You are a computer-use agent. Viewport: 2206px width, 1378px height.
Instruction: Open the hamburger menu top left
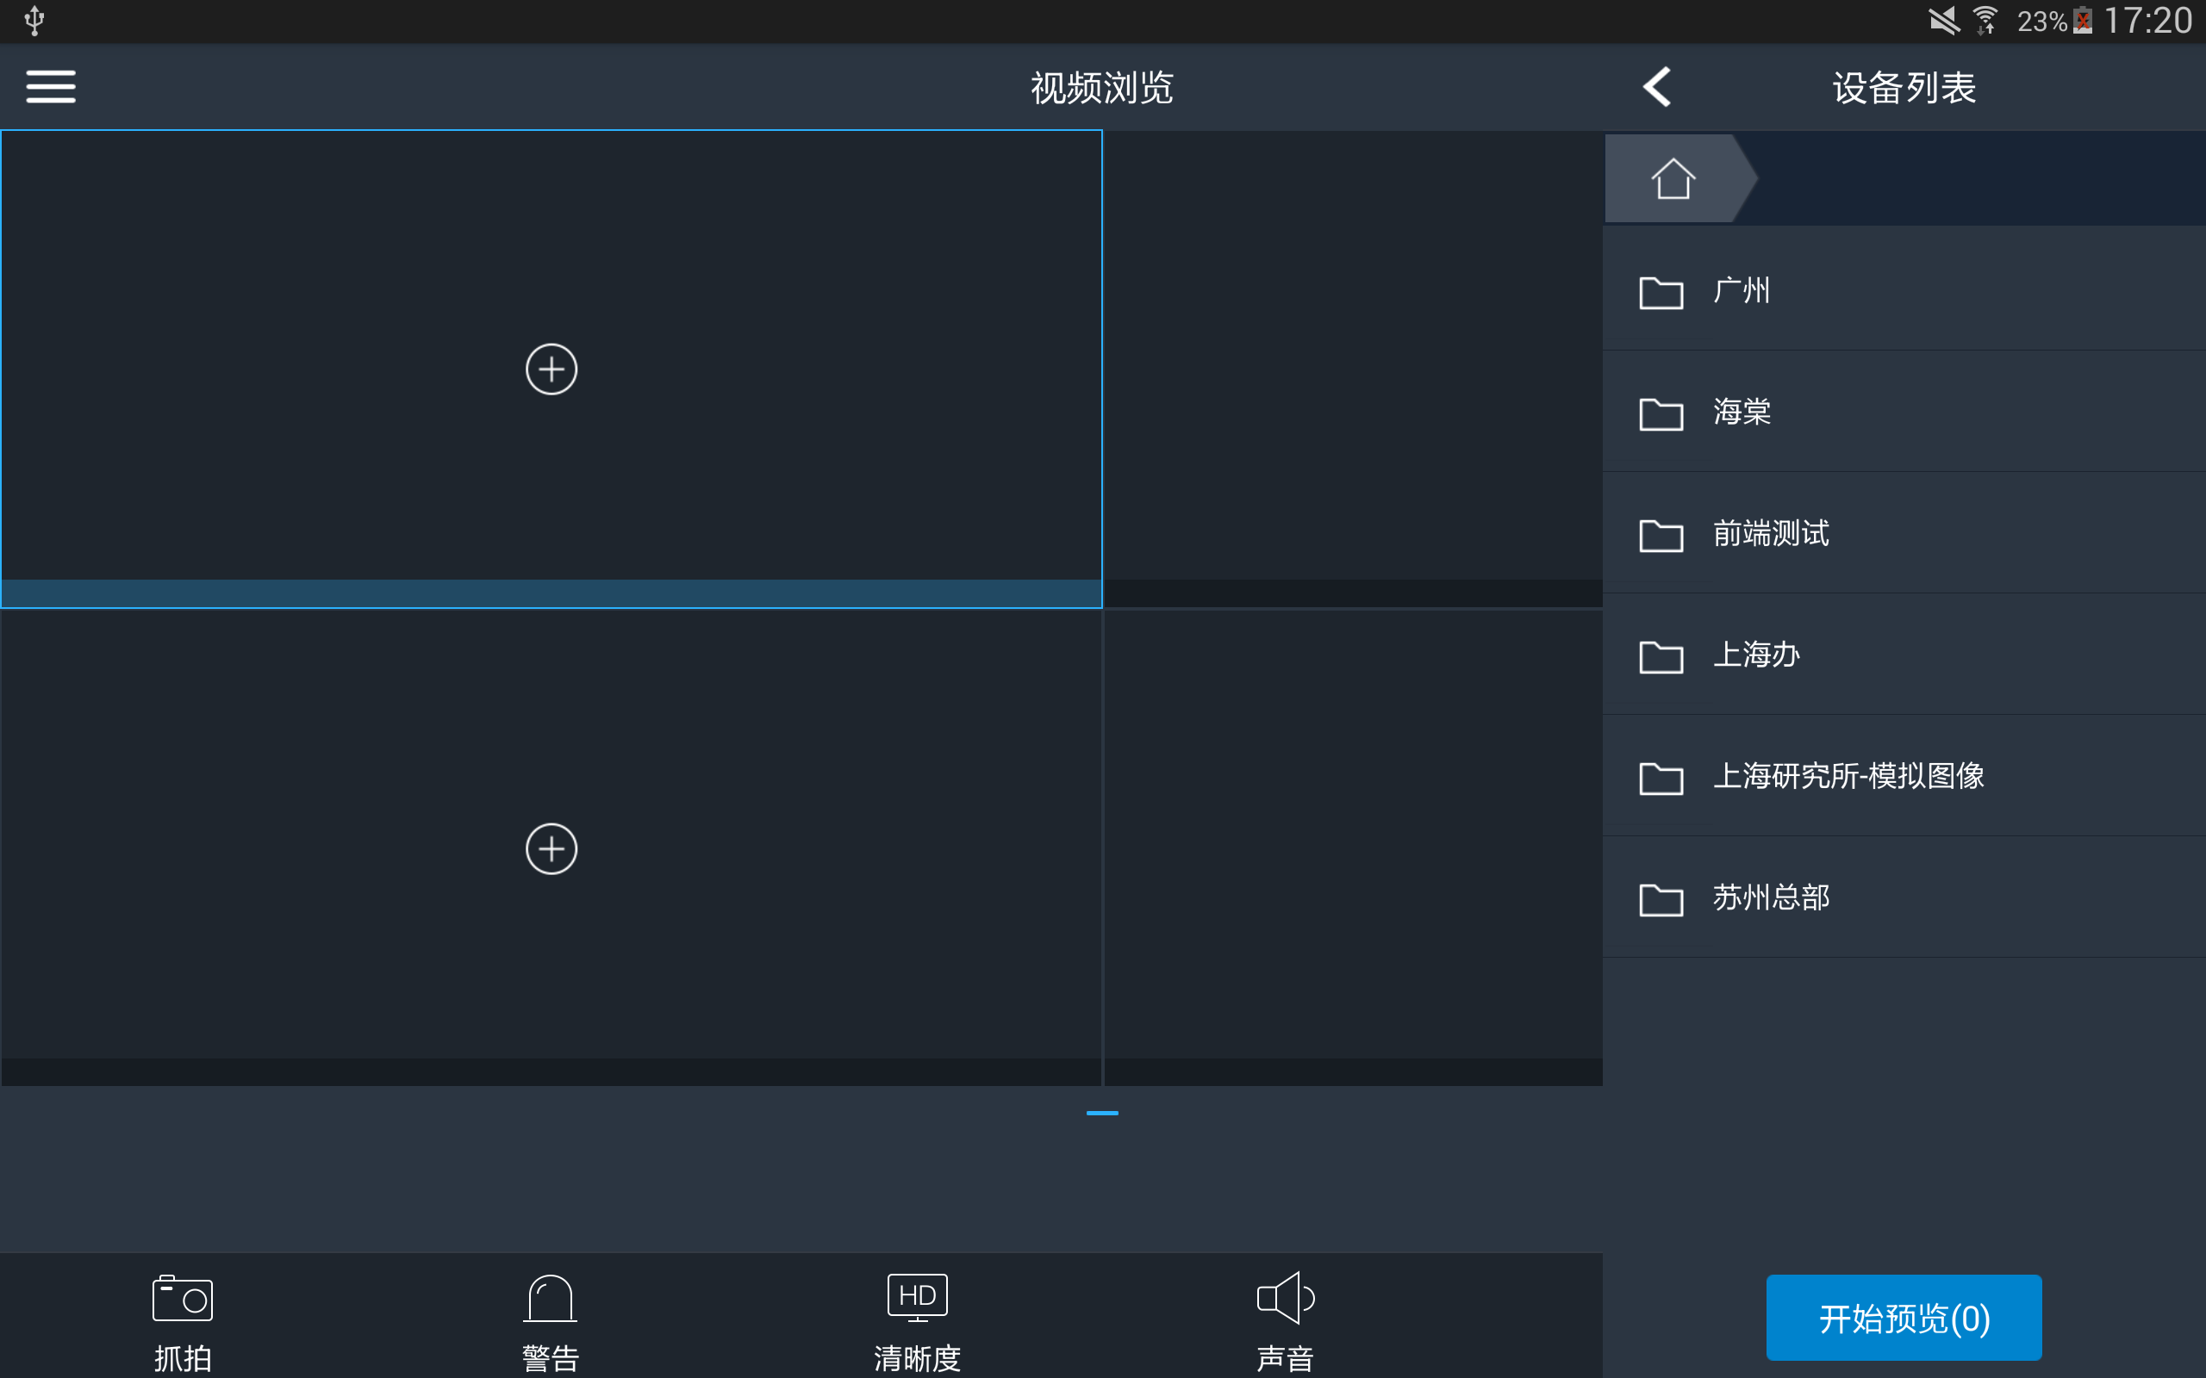(51, 86)
